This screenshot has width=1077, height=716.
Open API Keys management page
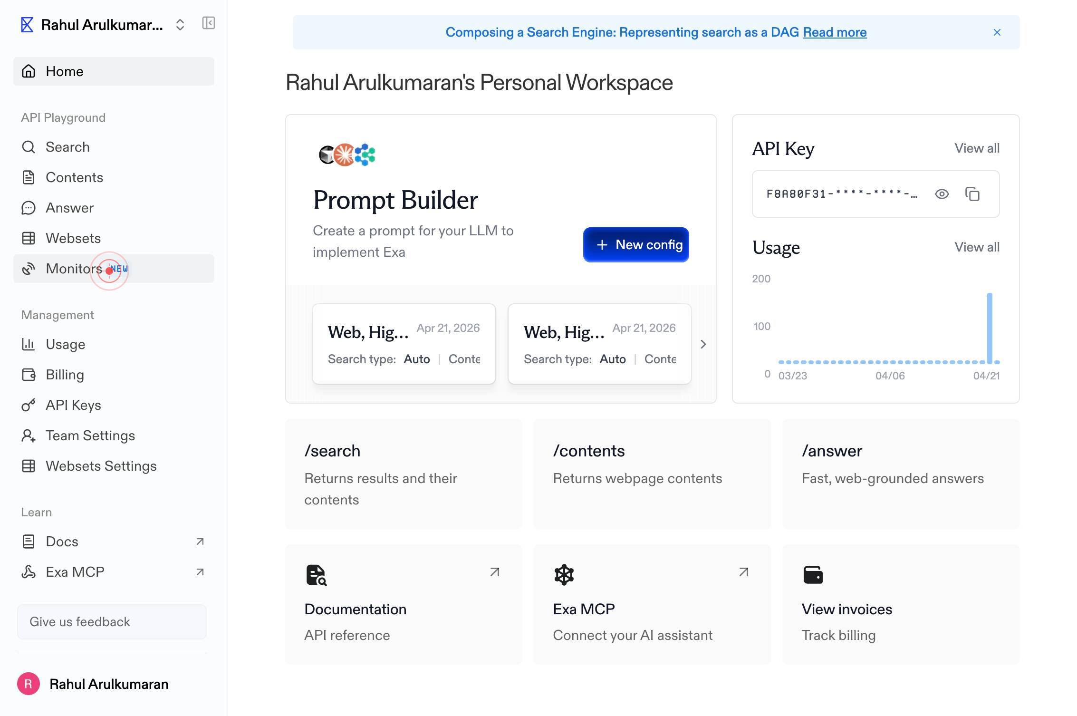tap(114, 405)
